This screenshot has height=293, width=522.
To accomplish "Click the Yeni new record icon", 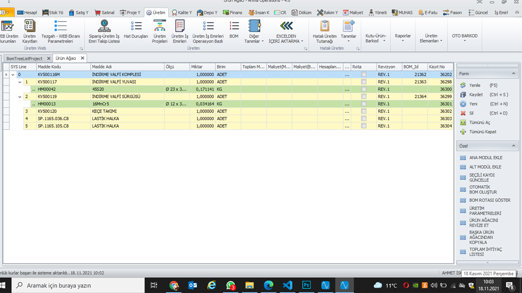I will coord(463,104).
